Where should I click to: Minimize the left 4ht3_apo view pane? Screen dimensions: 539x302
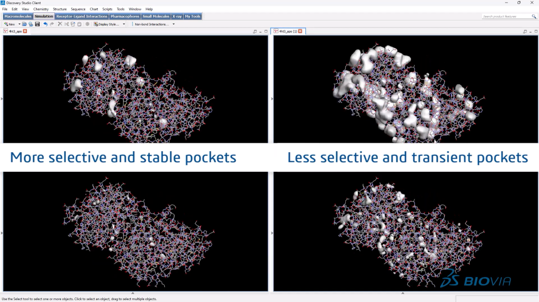260,31
